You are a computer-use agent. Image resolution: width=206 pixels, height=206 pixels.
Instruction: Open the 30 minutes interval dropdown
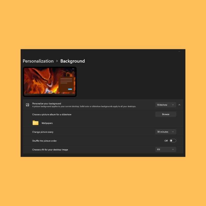166,132
